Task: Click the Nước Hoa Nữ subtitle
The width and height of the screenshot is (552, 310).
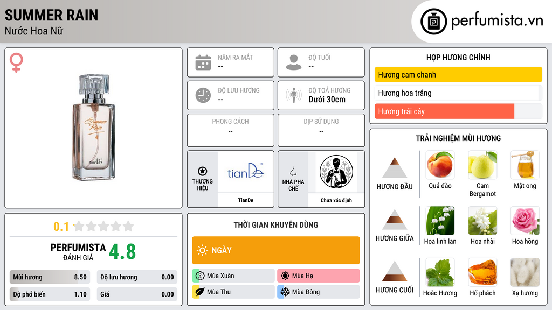Action: [34, 31]
